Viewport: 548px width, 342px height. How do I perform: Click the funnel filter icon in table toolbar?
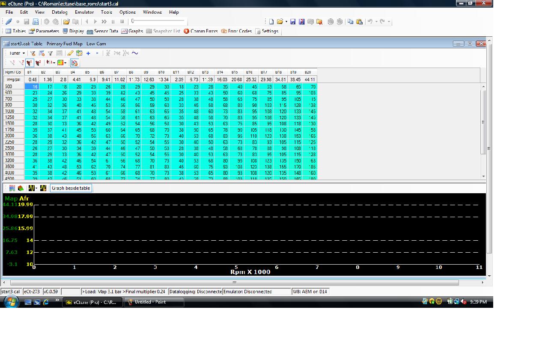50,53
